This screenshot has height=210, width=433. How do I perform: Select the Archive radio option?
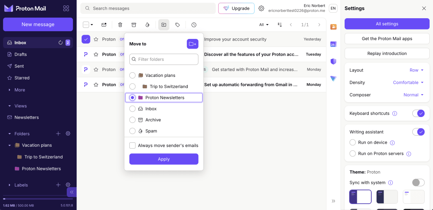point(132,120)
